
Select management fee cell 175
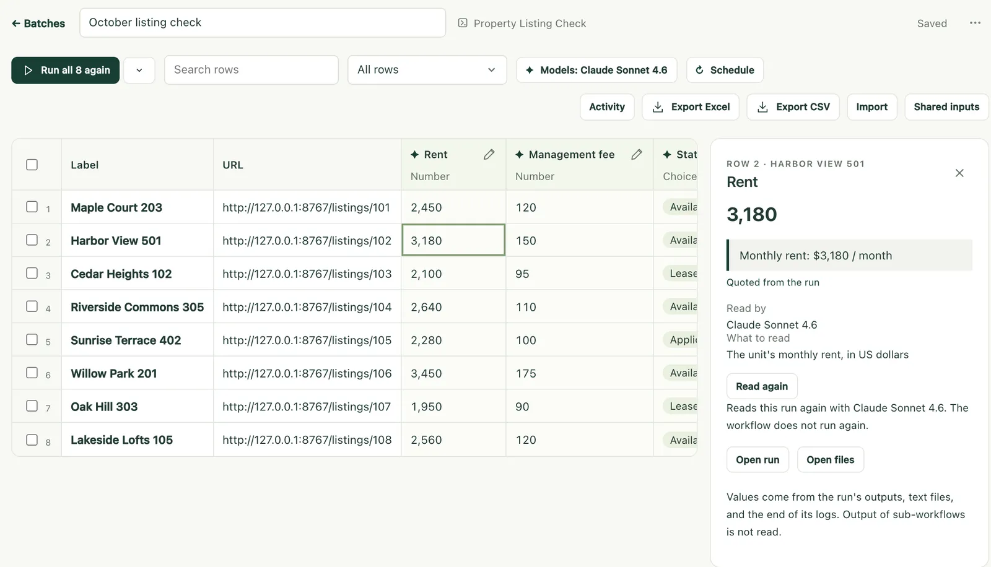click(x=580, y=373)
